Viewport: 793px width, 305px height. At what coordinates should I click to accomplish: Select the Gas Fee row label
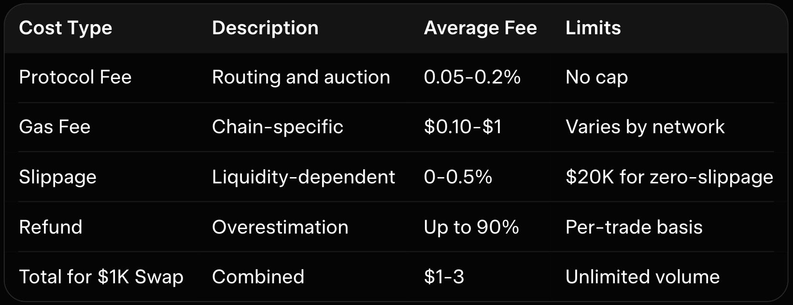coord(55,127)
